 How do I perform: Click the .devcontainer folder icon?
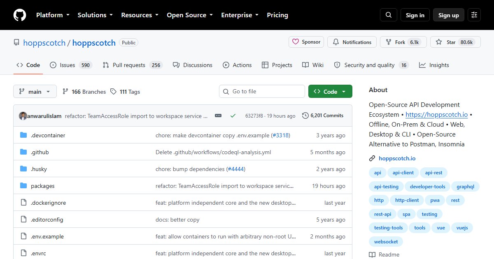[x=23, y=135]
